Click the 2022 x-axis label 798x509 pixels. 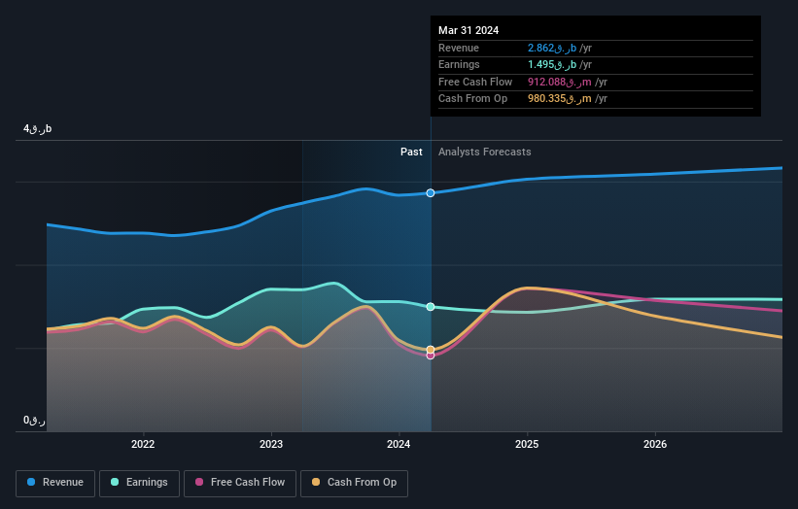[143, 445]
